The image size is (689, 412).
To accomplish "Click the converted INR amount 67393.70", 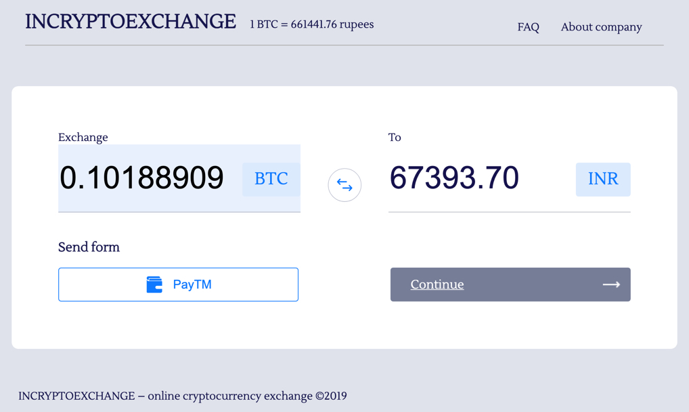I will click(x=454, y=178).
